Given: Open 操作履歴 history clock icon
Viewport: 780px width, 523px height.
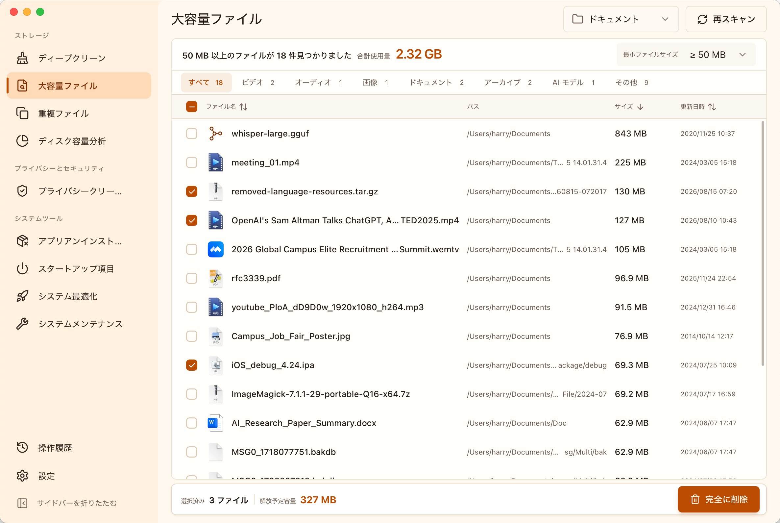Looking at the screenshot, I should click(x=22, y=447).
